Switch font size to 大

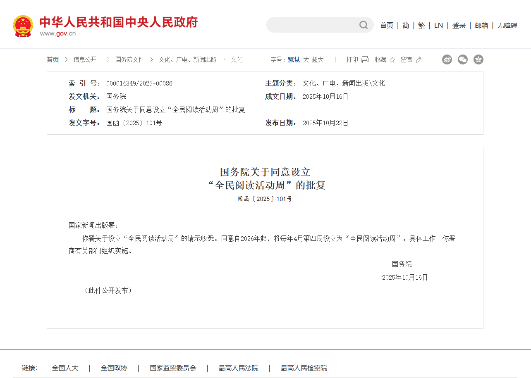(x=306, y=60)
